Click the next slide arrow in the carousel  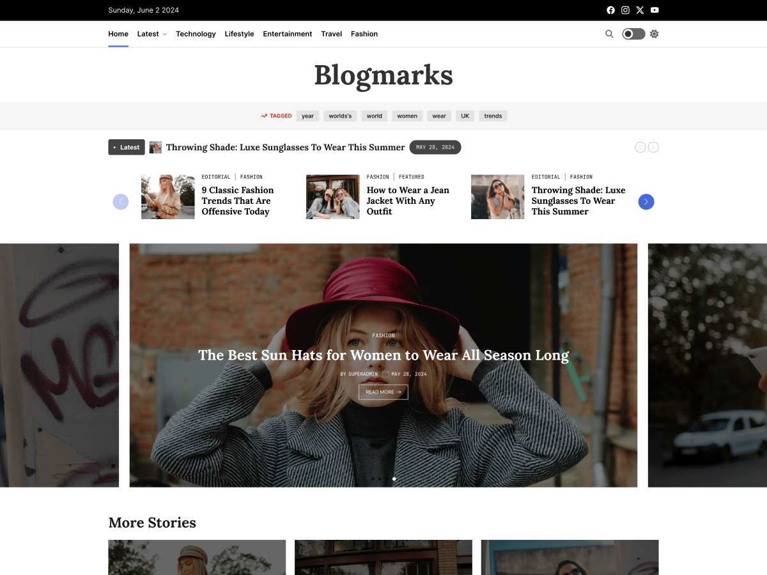pos(646,201)
